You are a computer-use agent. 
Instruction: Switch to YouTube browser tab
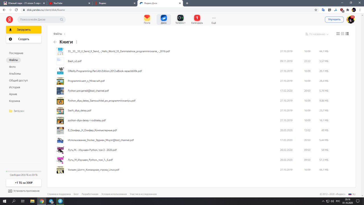click(69, 3)
